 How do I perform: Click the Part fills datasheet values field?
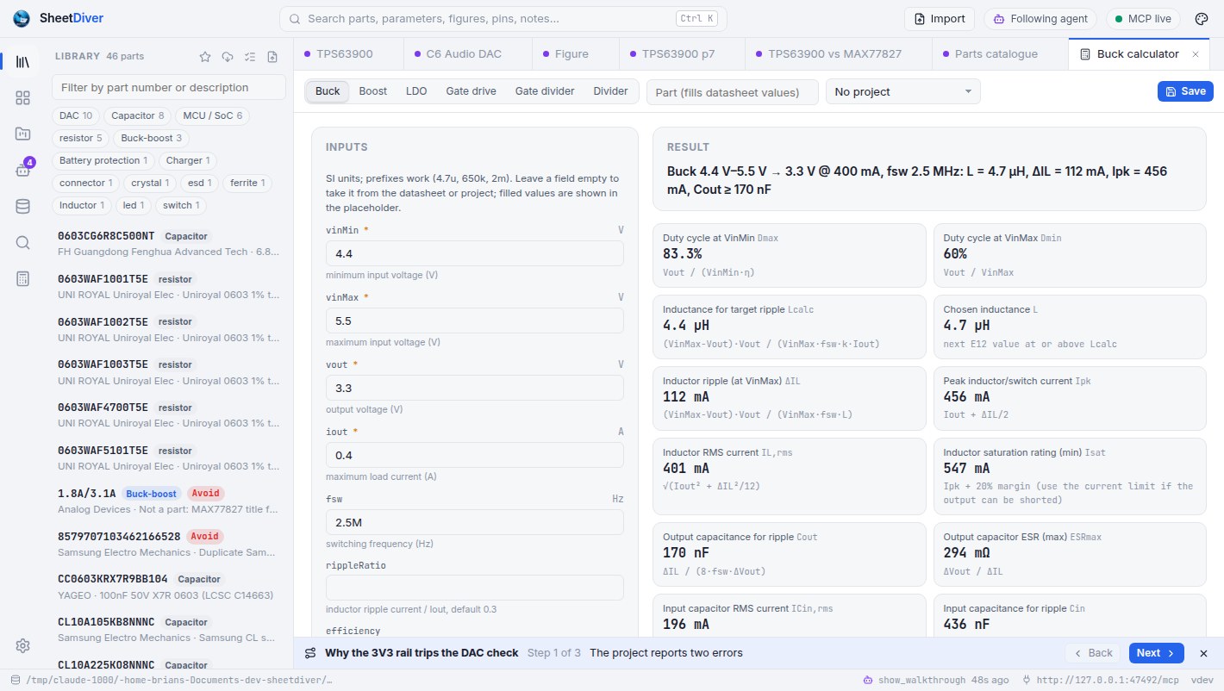732,92
